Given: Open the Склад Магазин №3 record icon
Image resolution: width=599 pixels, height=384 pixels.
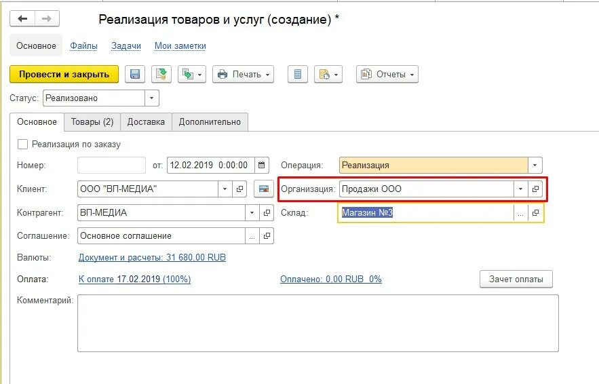Looking at the screenshot, I should 535,212.
